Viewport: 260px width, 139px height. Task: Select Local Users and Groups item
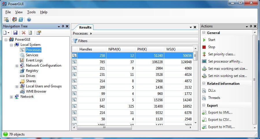tap(44, 86)
